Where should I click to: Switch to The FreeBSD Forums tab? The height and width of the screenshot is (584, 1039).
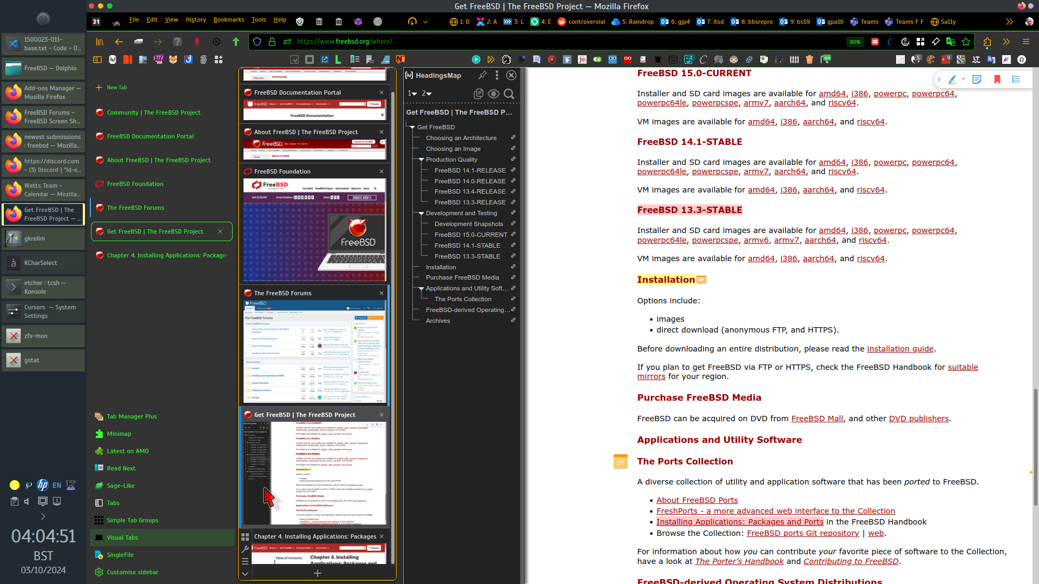coord(162,208)
